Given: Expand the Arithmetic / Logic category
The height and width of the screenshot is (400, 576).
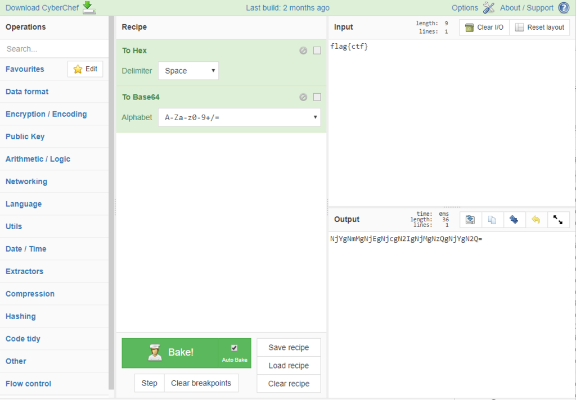Looking at the screenshot, I should click(x=55, y=159).
